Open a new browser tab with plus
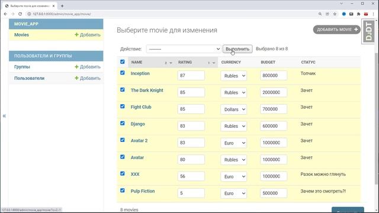This screenshot has height=213, width=379. pyautogui.click(x=62, y=6)
